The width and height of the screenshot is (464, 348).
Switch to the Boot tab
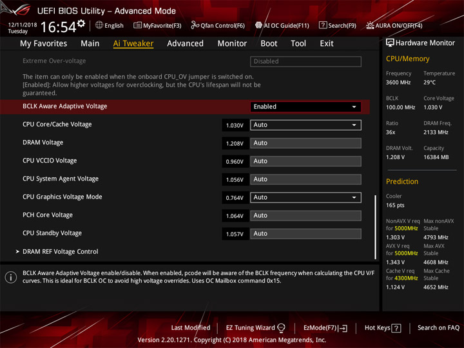tap(269, 44)
